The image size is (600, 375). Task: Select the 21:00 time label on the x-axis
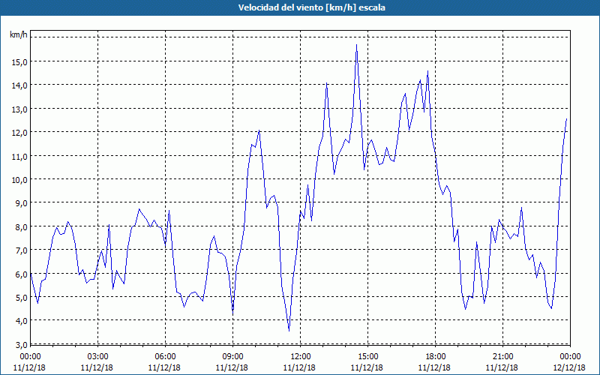[x=502, y=356]
